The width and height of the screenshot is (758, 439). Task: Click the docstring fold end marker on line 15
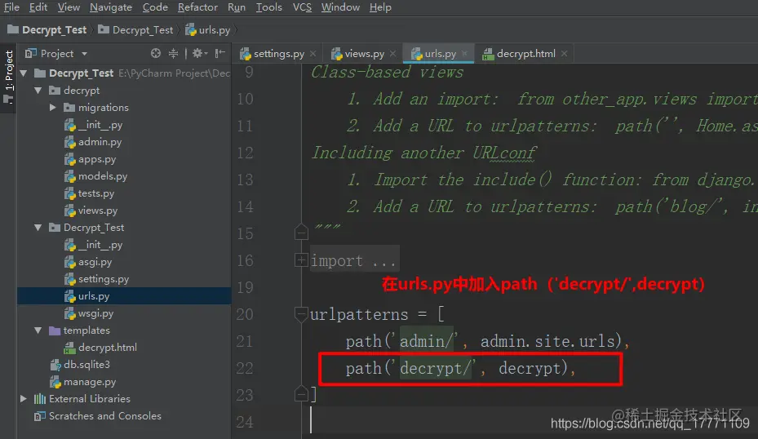301,232
